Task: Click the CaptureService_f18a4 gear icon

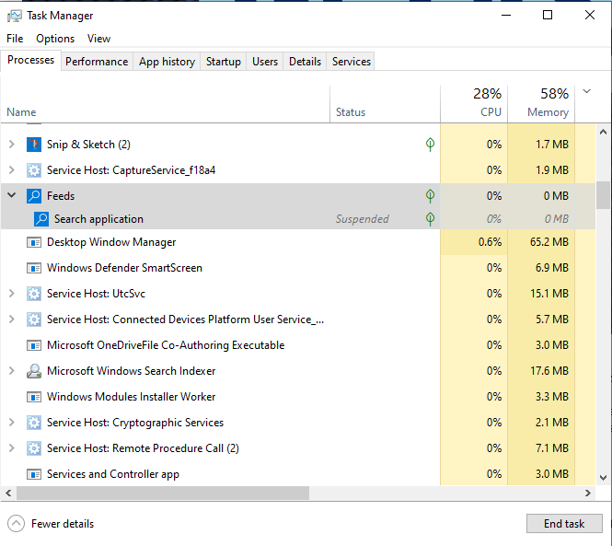Action: 34,170
